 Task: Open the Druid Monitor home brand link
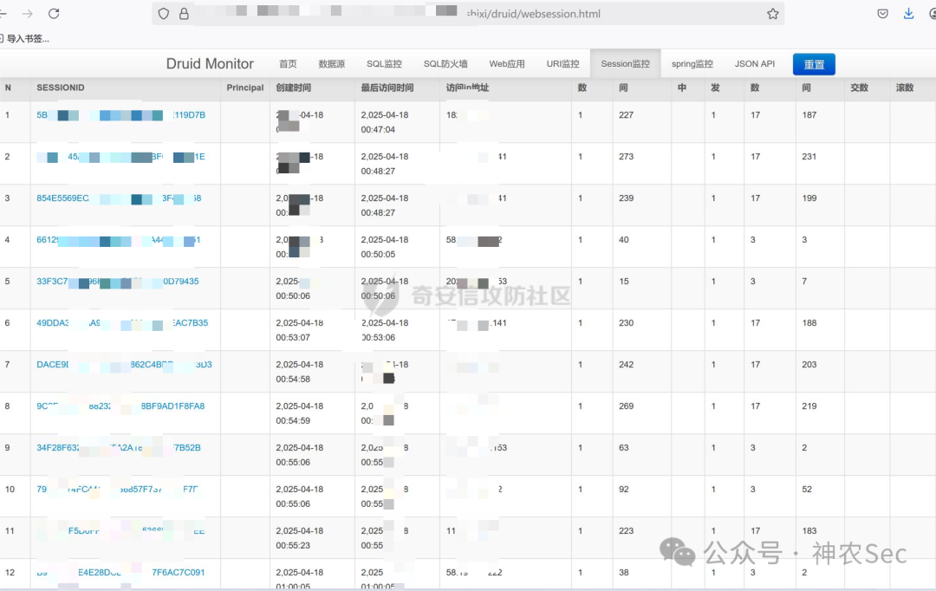pos(210,64)
